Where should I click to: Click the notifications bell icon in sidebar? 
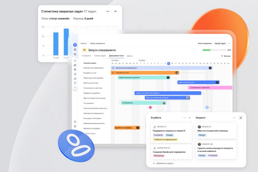75,122
